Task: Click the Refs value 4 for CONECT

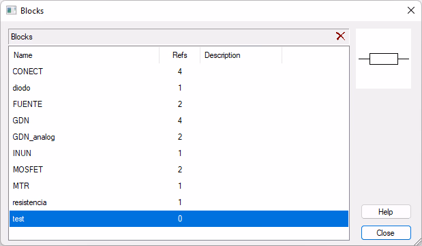Action: (180, 72)
